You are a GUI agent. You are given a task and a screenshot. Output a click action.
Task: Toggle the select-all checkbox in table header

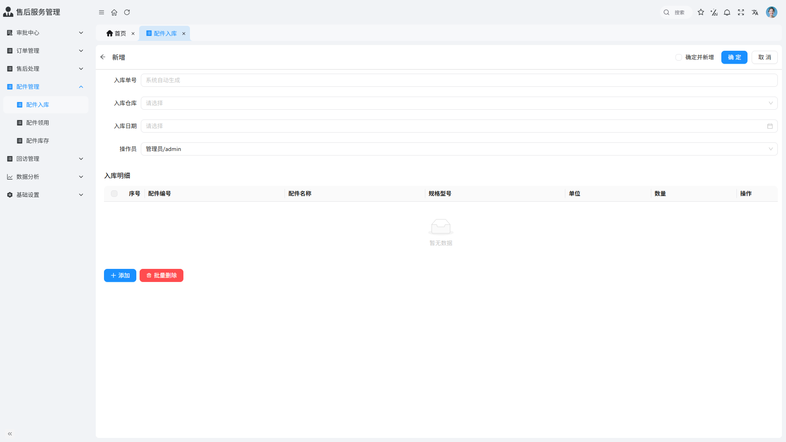click(114, 194)
